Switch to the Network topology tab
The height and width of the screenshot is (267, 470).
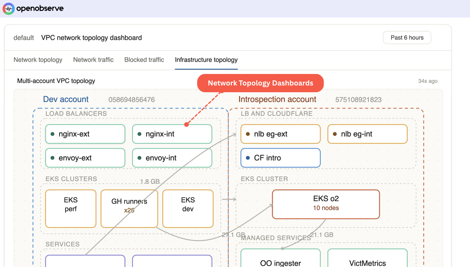pyautogui.click(x=38, y=60)
